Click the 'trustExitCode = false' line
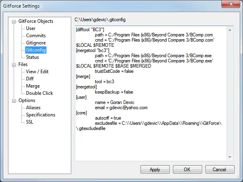Viewport: 243px width, 182px height. 114,71
